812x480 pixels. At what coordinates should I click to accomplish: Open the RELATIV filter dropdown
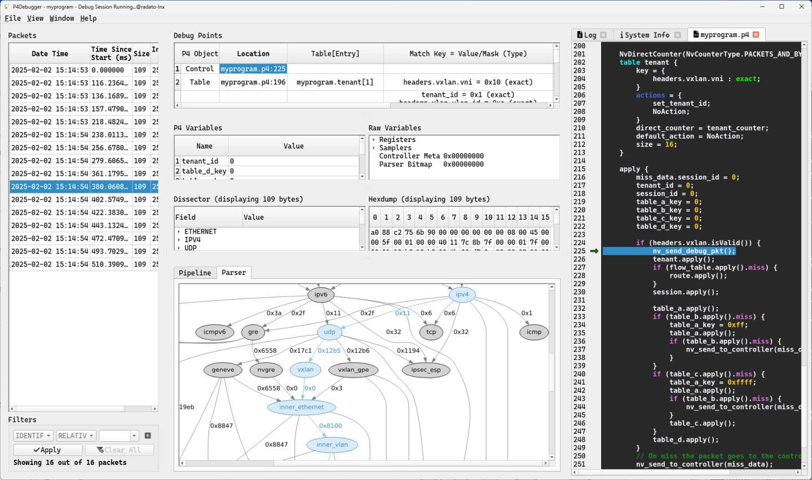(76, 435)
